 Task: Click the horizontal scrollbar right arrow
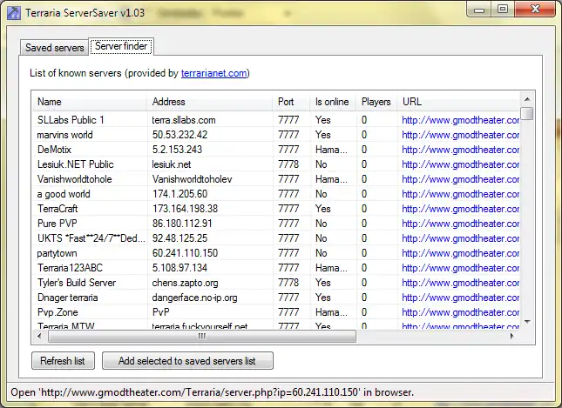click(x=512, y=336)
